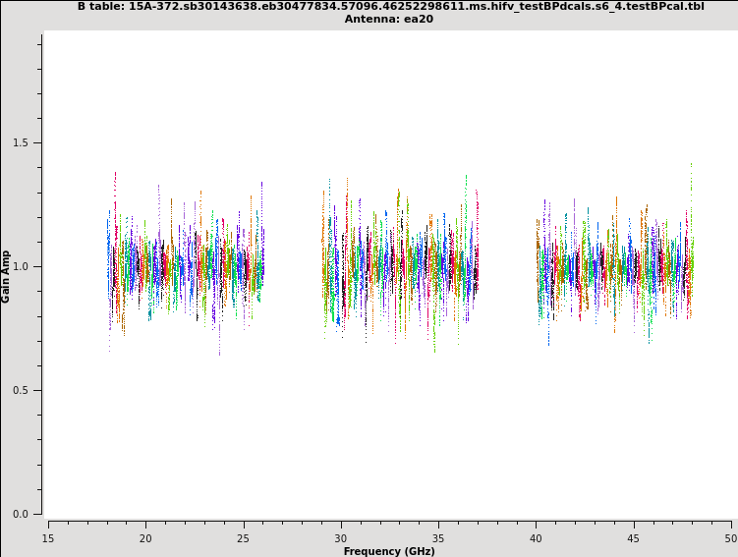Click the data cluster spanning 18–26 GHz
The height and width of the screenshot is (557, 738).
[x=185, y=266]
